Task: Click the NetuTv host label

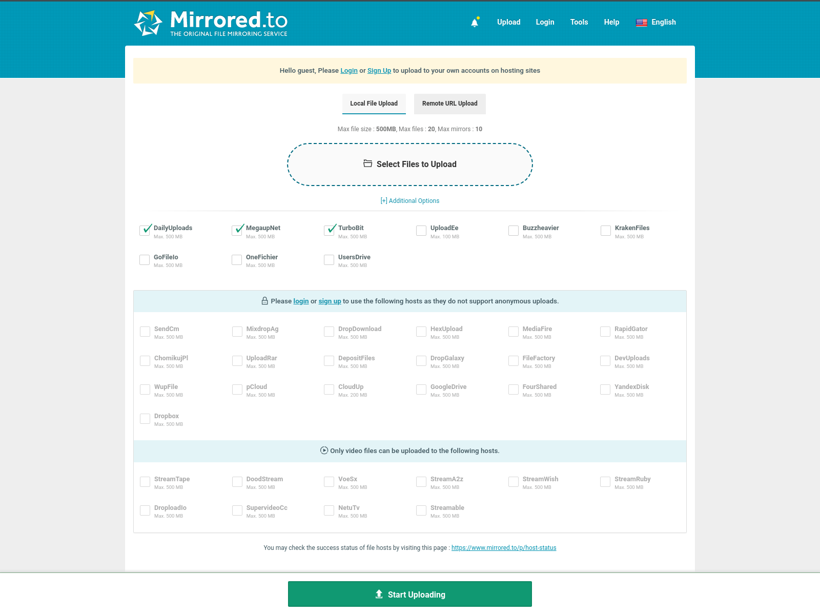Action: pyautogui.click(x=349, y=508)
